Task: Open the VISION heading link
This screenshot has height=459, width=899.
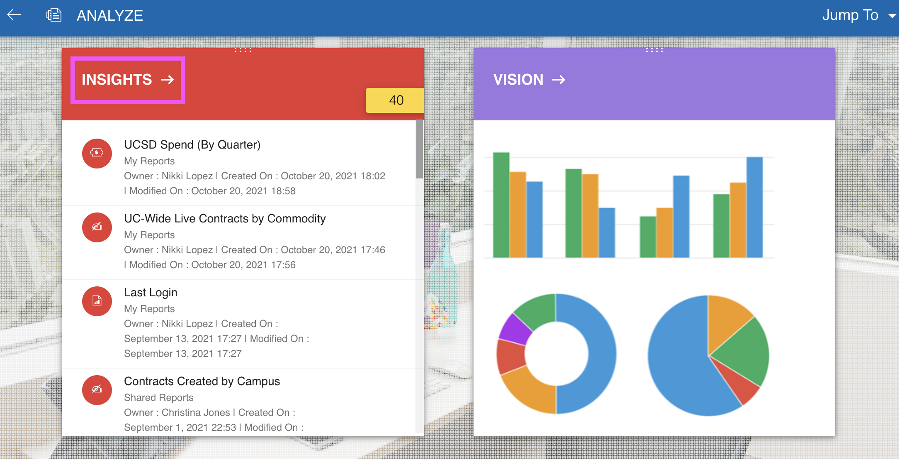Action: pyautogui.click(x=518, y=79)
